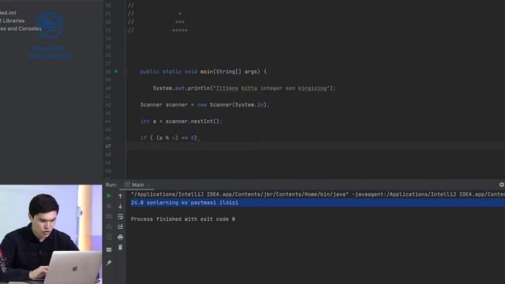The width and height of the screenshot is (505, 284).
Task: Rerun Main with the green play icon
Action: pyautogui.click(x=109, y=196)
